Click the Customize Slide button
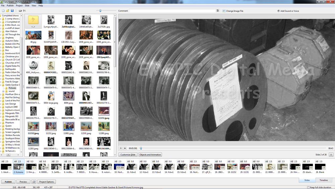Image resolution: width=335 pixels, height=189 pixels. tap(128, 154)
